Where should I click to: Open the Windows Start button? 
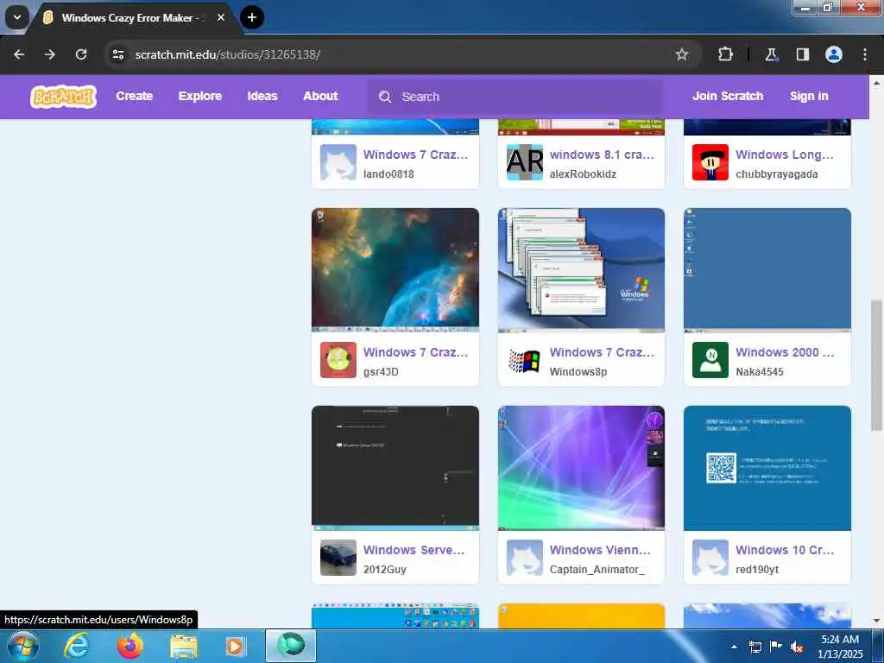tap(23, 646)
